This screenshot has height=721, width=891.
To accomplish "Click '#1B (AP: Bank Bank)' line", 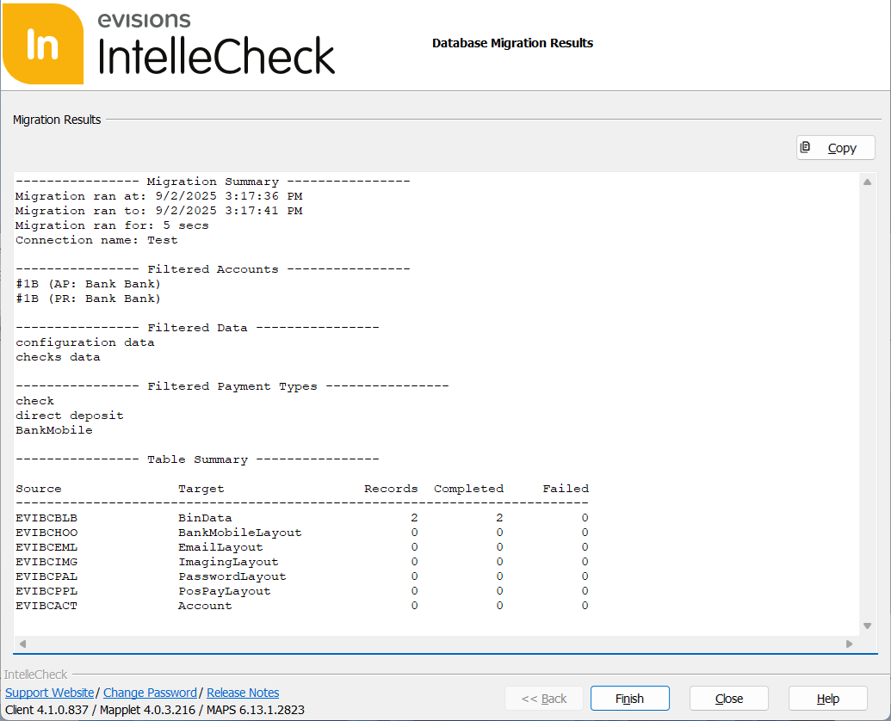I will (x=88, y=284).
